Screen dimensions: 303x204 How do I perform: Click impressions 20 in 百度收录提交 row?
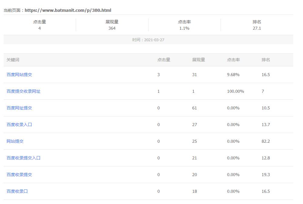195,175
